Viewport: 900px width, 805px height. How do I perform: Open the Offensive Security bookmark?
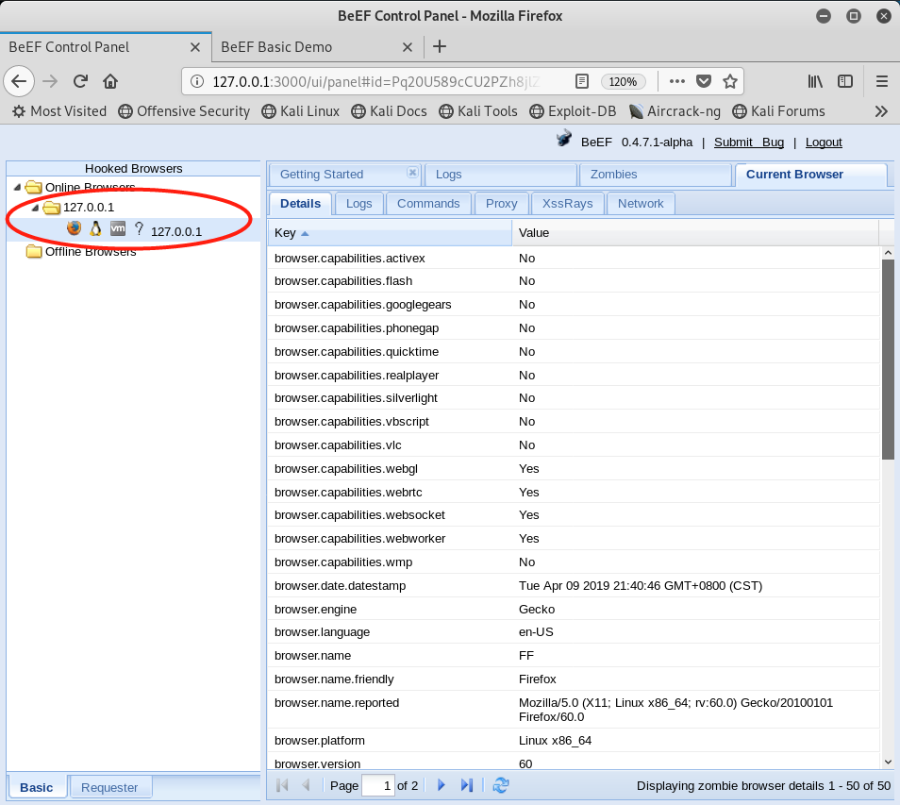[x=184, y=111]
